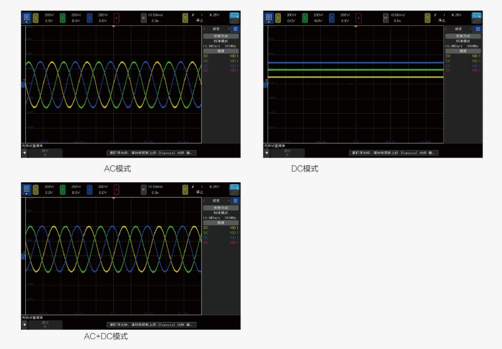
Task: Click gray waveform icon on AC+DC模式 scope
Action: 235,193
